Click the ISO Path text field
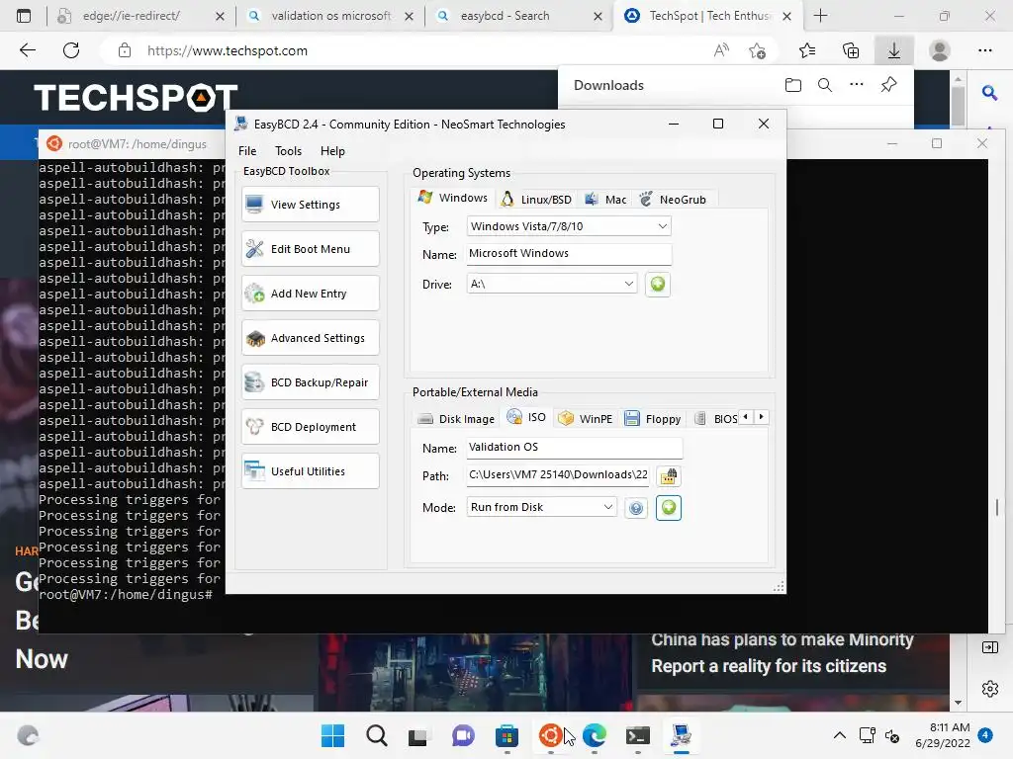1013x759 pixels. 559,475
